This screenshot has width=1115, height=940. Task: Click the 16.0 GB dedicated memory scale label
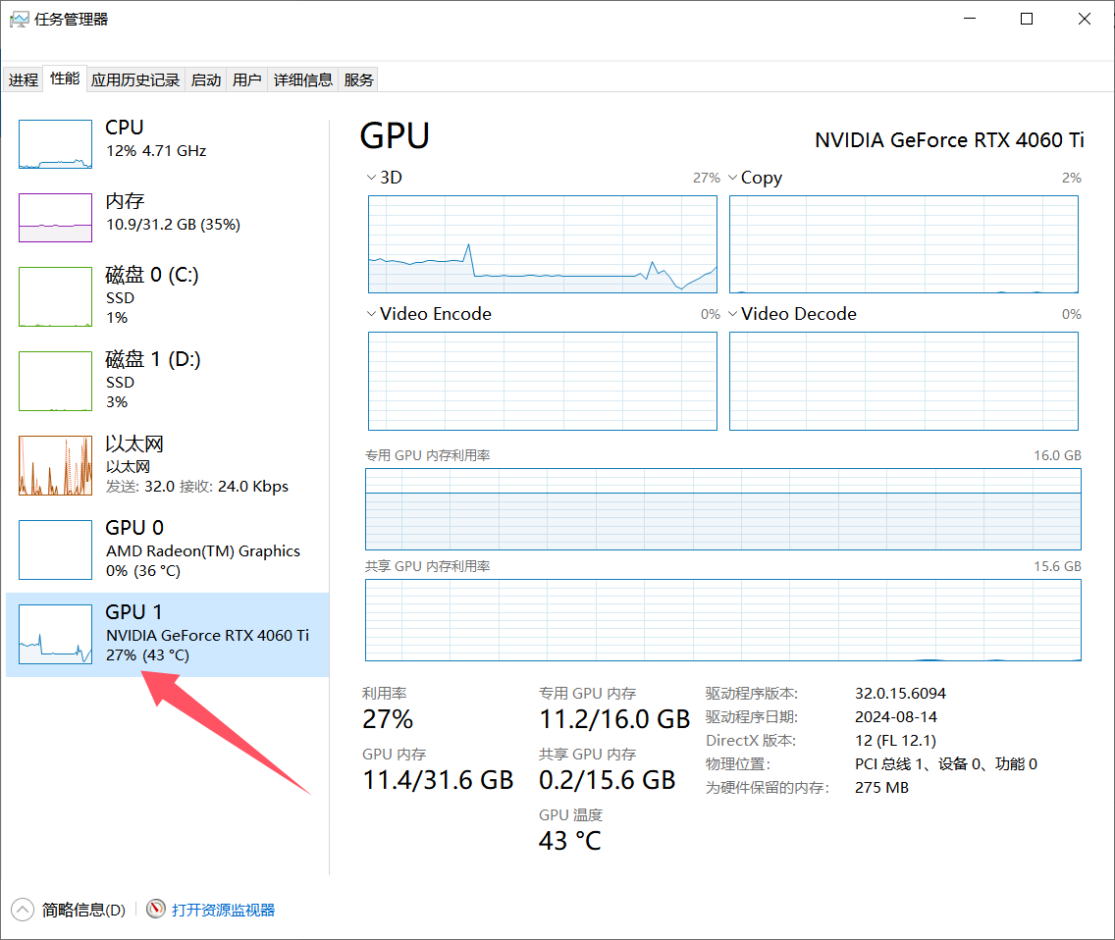[1057, 455]
